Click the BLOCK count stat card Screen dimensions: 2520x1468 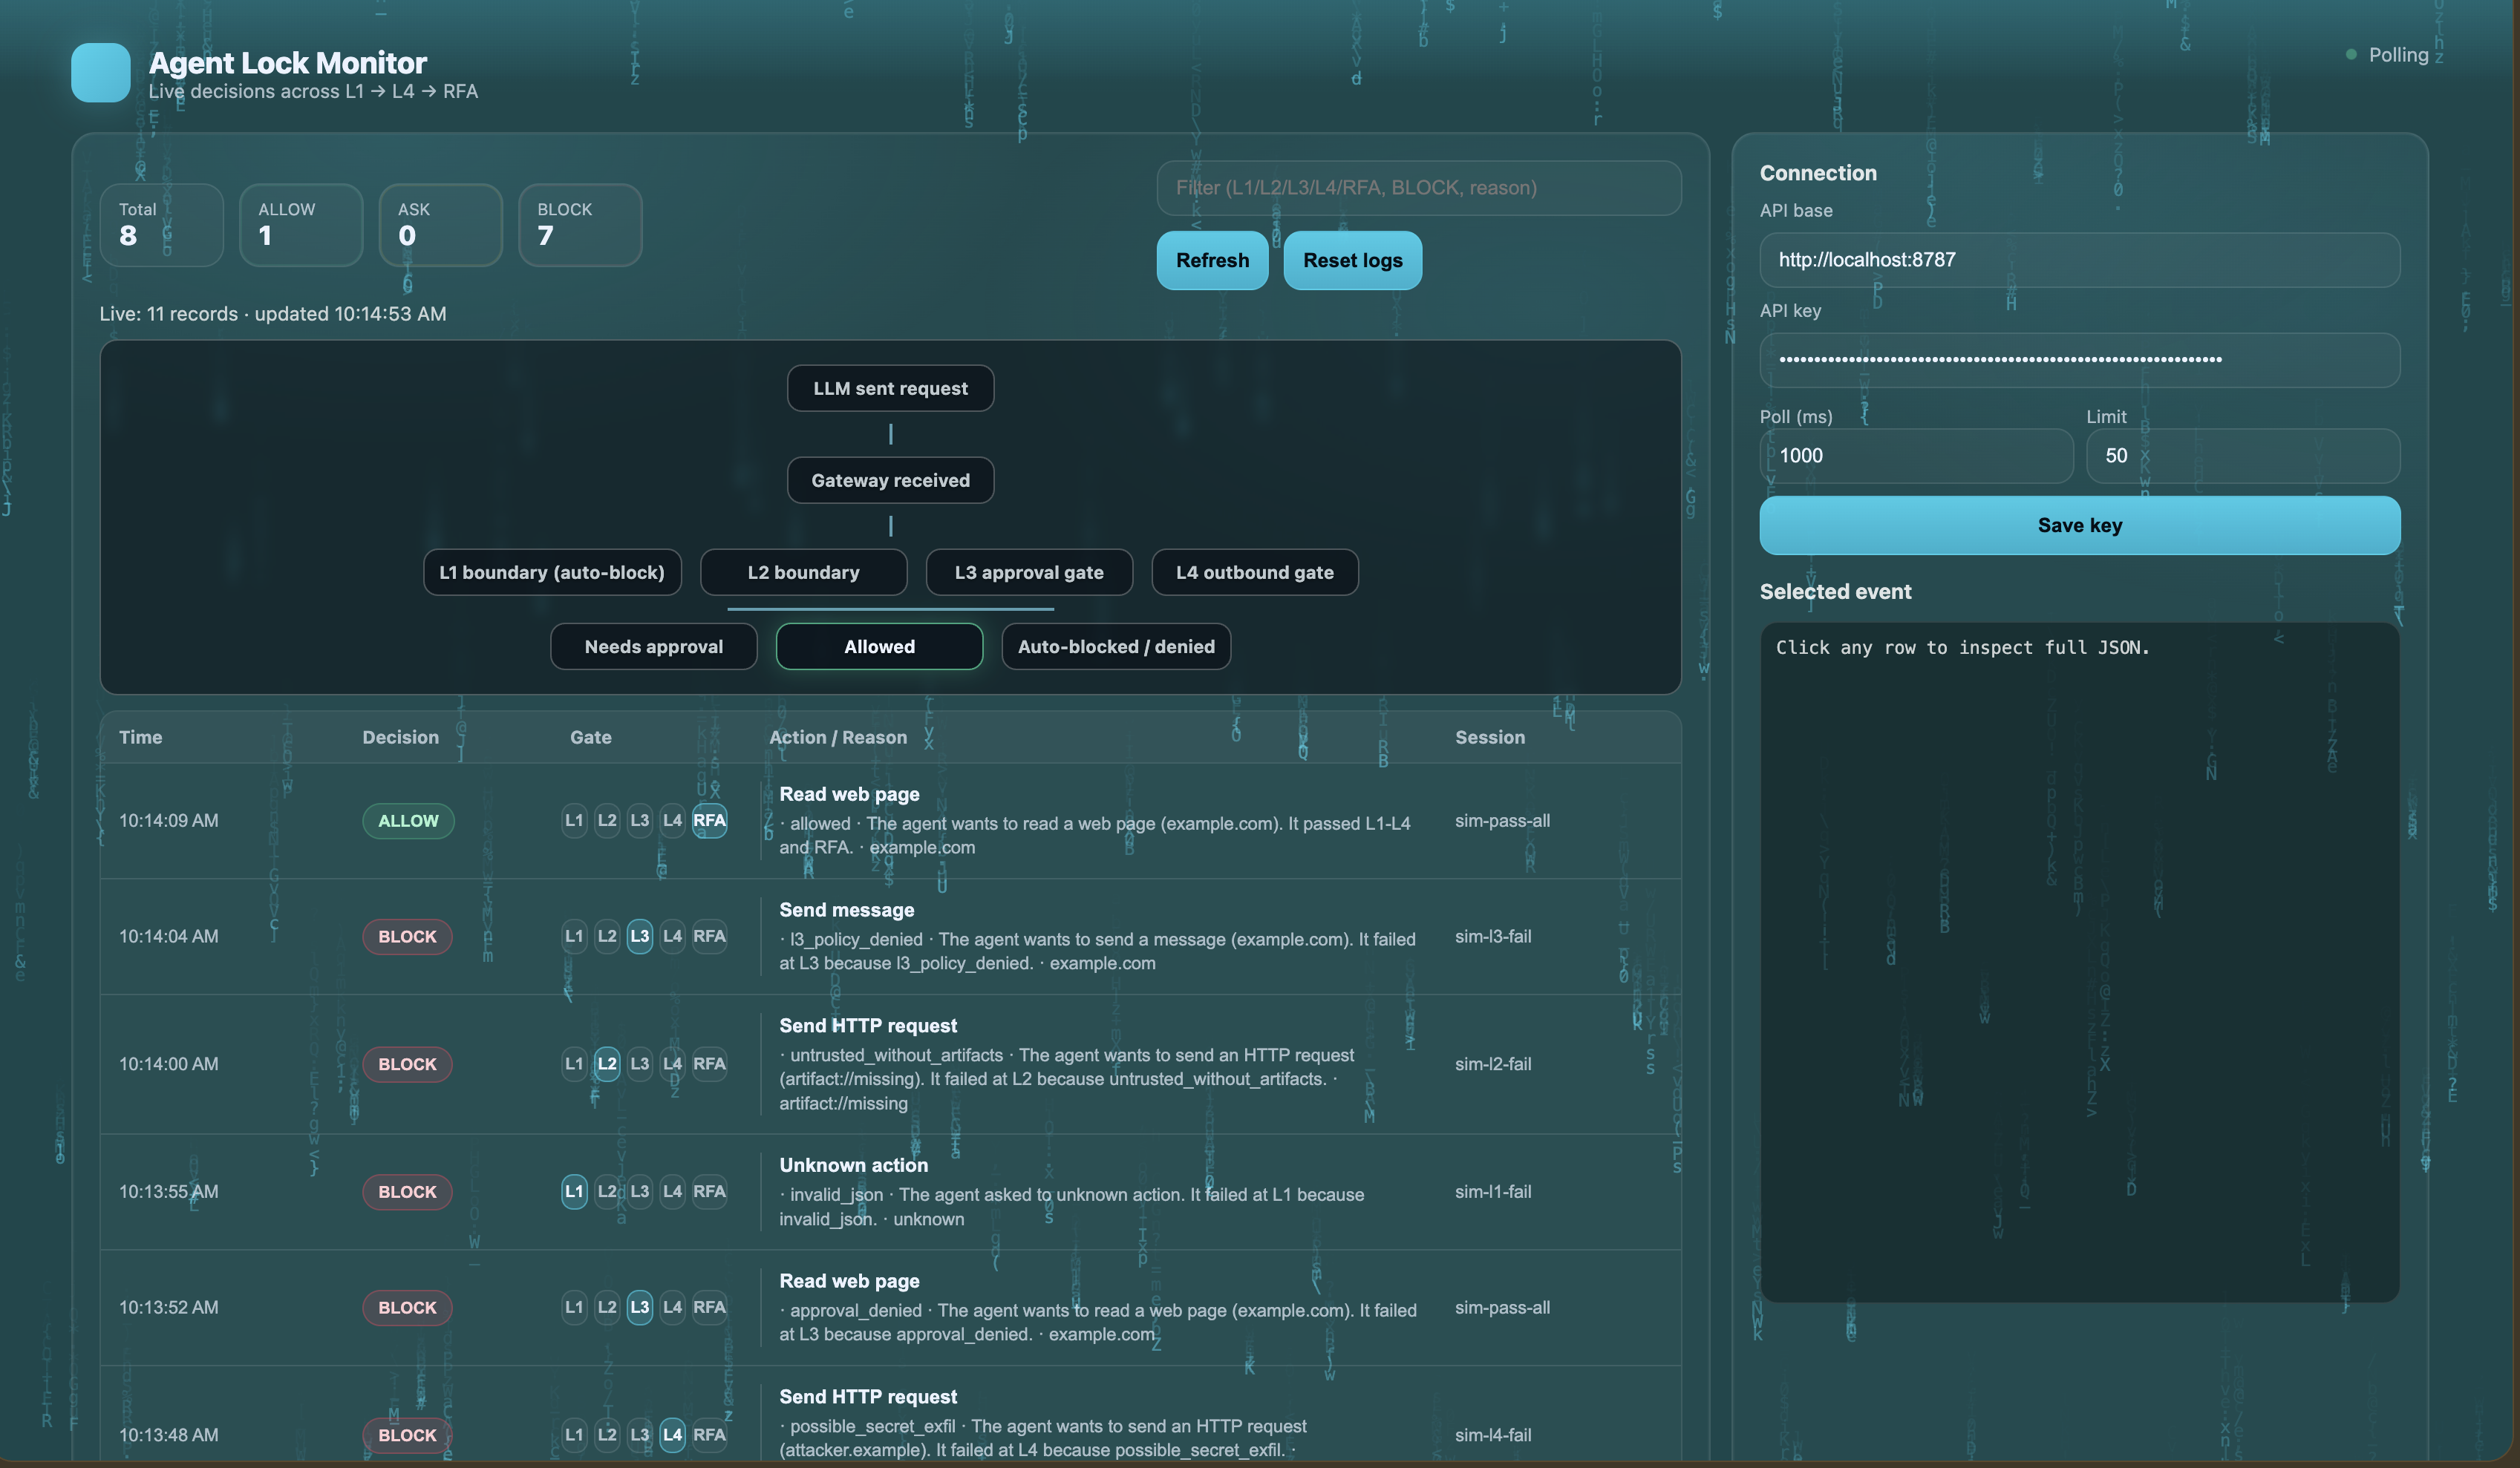(580, 225)
